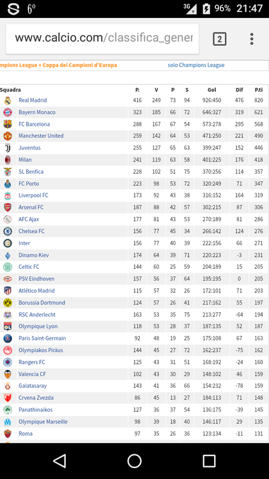The height and width of the screenshot is (479, 269).
Task: Open the browser three-dot overflow menu
Action: (x=252, y=39)
